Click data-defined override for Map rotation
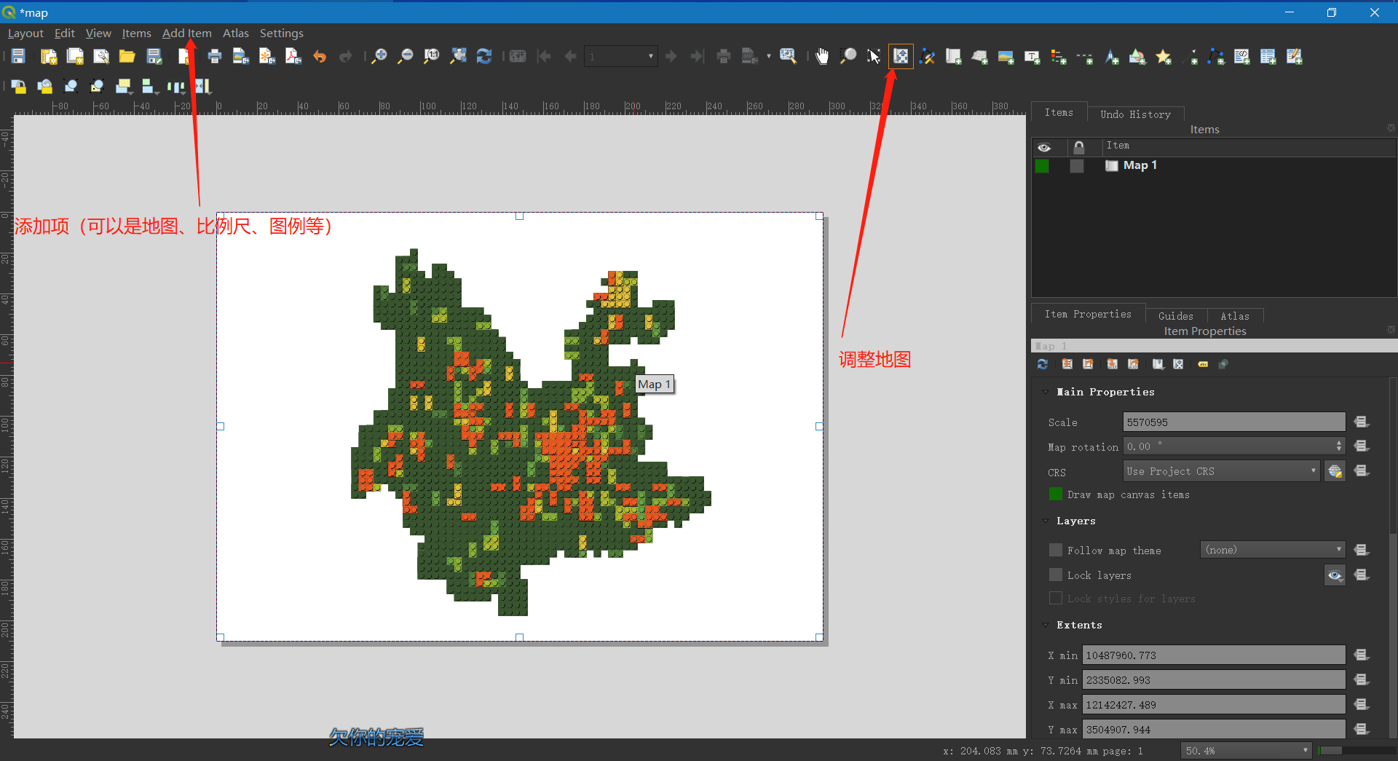This screenshot has width=1398, height=761. [1362, 446]
